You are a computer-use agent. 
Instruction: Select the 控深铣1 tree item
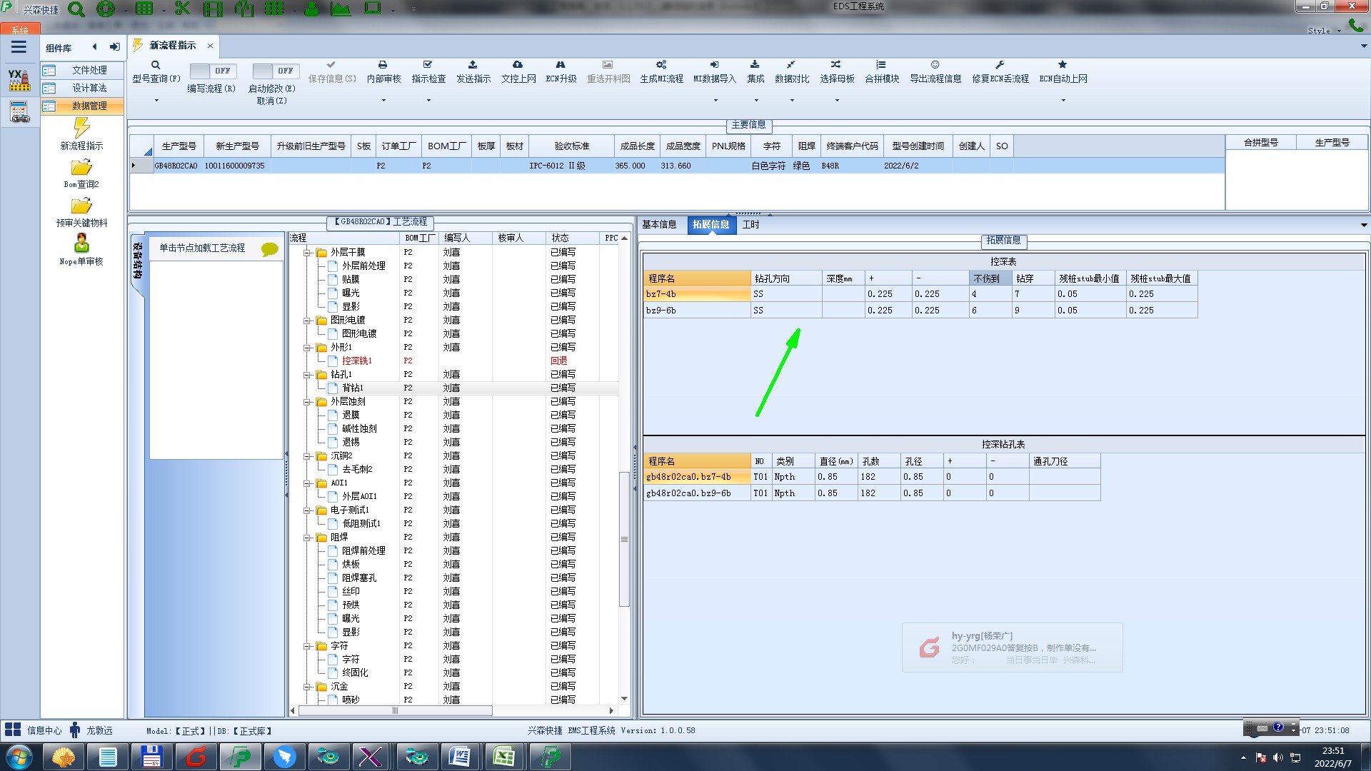(356, 361)
